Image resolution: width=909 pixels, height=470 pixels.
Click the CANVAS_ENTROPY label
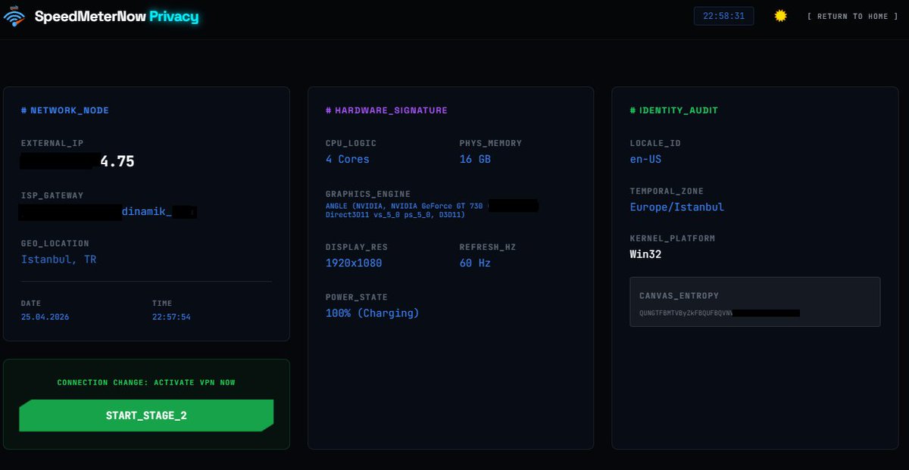pyautogui.click(x=679, y=296)
